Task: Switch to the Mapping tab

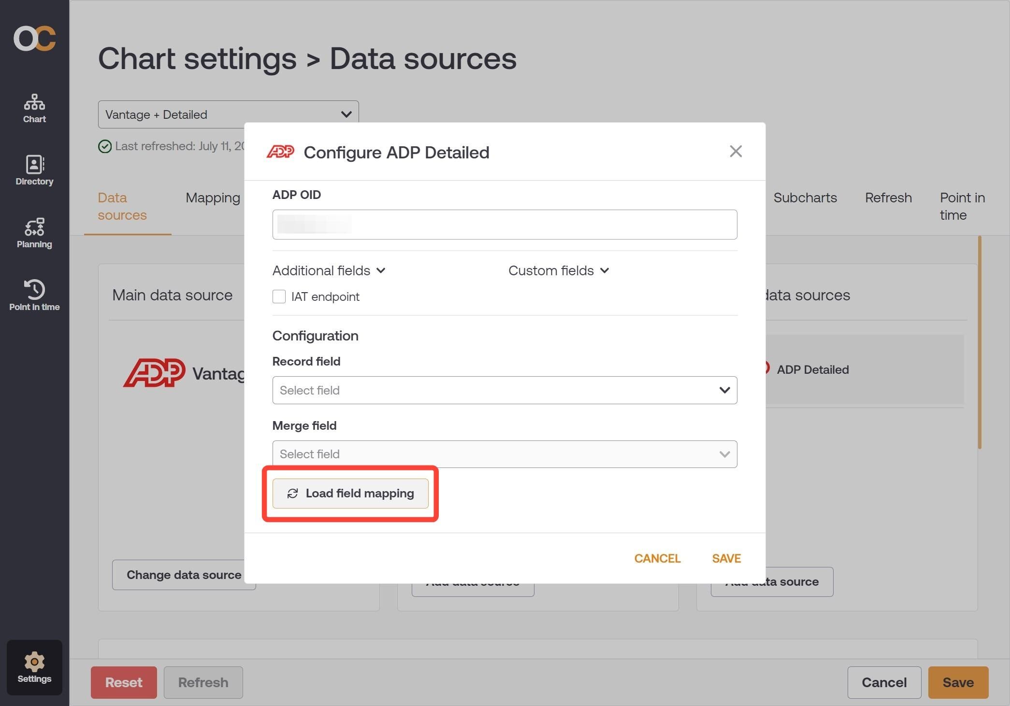Action: (213, 198)
